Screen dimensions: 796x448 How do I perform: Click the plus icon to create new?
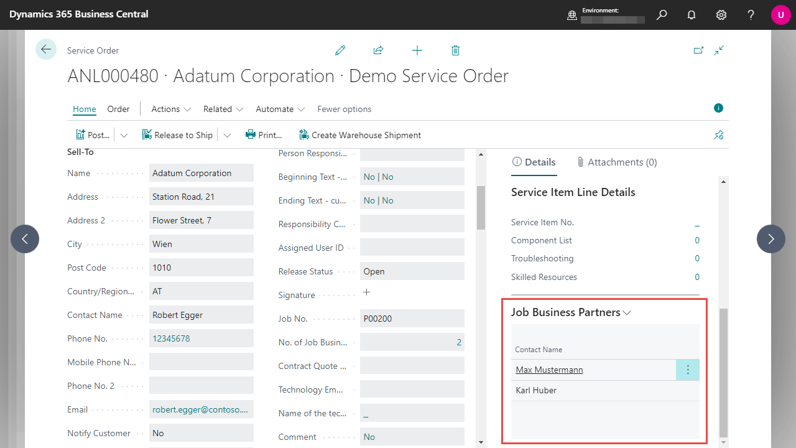tap(417, 50)
